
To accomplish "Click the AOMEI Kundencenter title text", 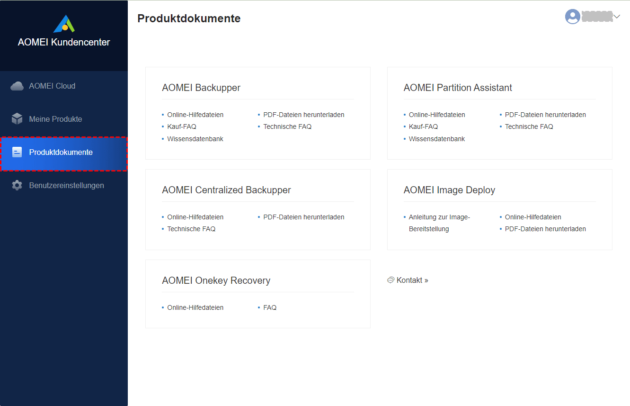I will pyautogui.click(x=64, y=42).
